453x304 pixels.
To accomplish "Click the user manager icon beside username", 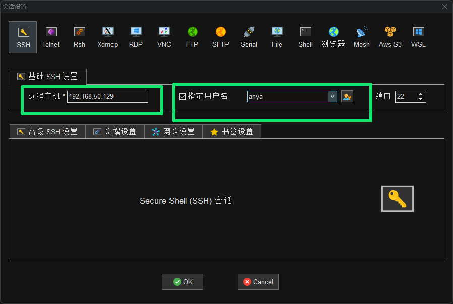I will click(347, 96).
